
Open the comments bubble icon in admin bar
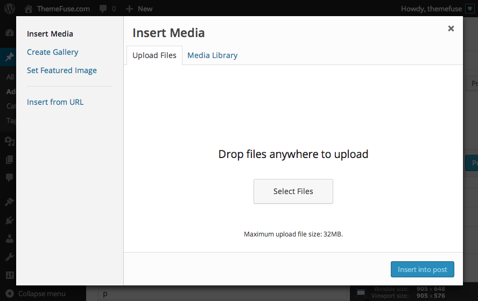click(103, 9)
